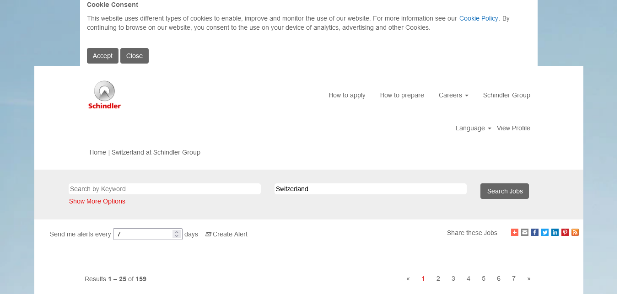
Task: Share these jobs on LinkedIn
Action: click(x=555, y=232)
